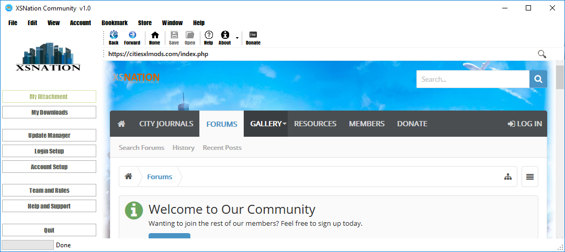
Task: Click the breadcrumb home icon
Action: click(x=128, y=176)
